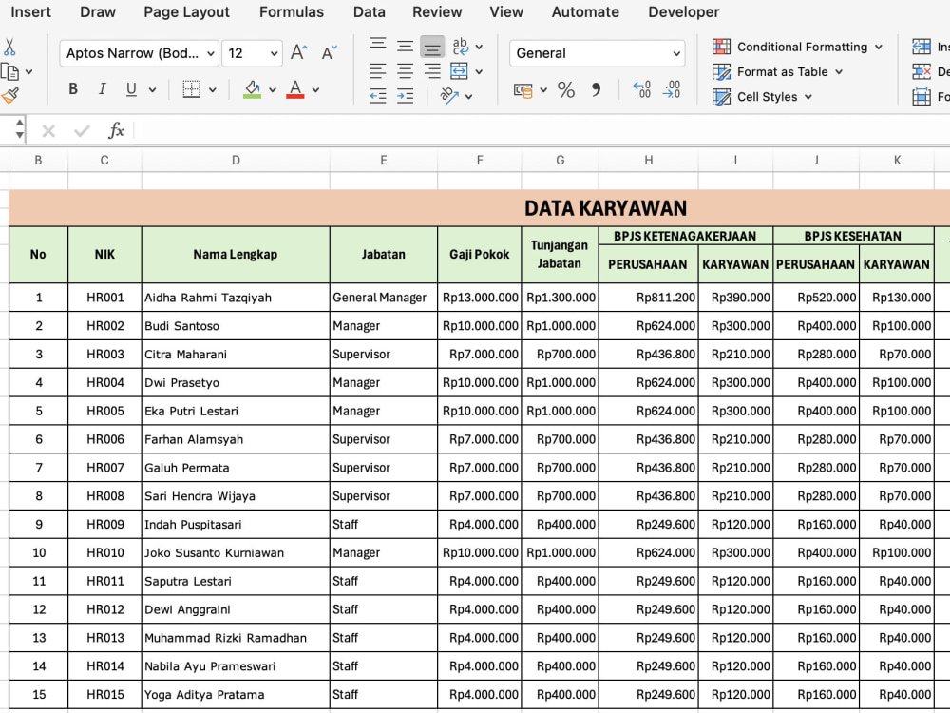Open the Insert ribbon tab
950x713 pixels.
[30, 12]
